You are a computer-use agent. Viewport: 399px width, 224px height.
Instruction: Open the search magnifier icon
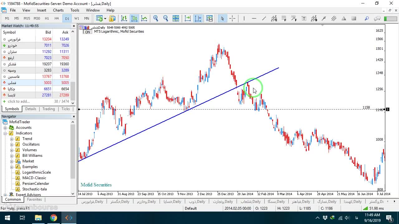point(367,18)
